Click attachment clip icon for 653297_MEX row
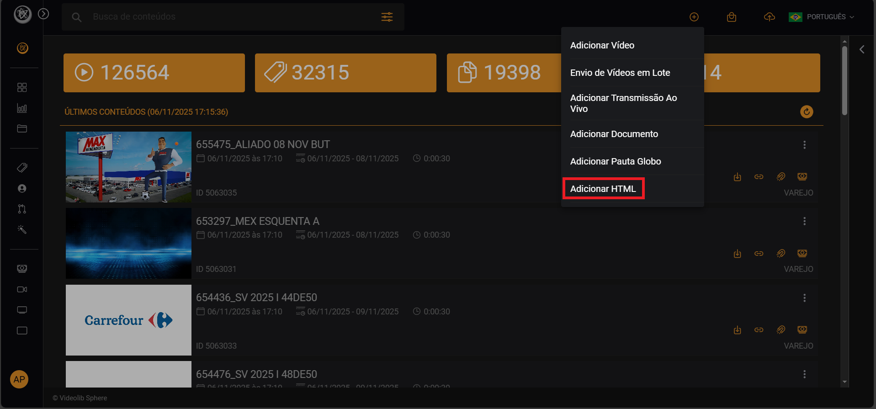 click(x=780, y=254)
